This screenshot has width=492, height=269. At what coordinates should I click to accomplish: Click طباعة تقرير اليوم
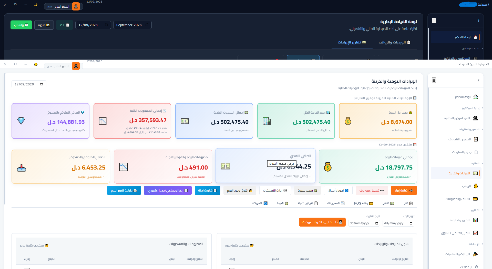(x=124, y=190)
